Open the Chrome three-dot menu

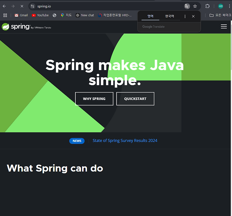point(229,6)
